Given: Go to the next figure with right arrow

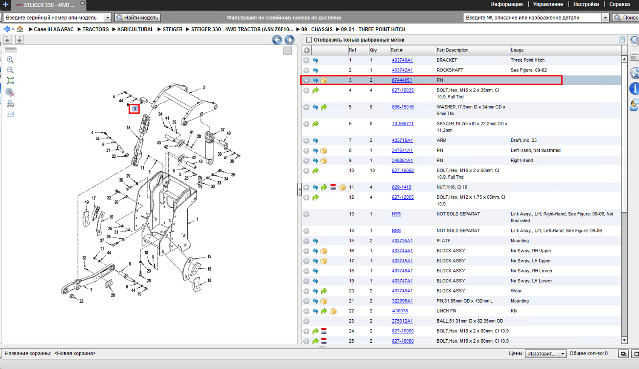Looking at the screenshot, I should pyautogui.click(x=290, y=40).
